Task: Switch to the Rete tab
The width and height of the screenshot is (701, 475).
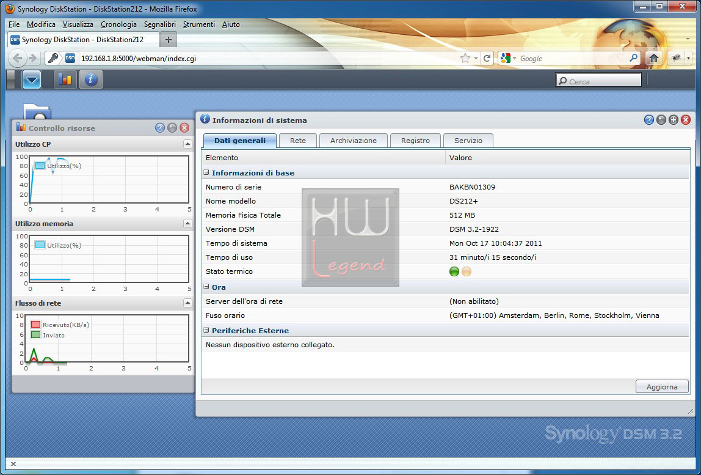Action: [298, 141]
